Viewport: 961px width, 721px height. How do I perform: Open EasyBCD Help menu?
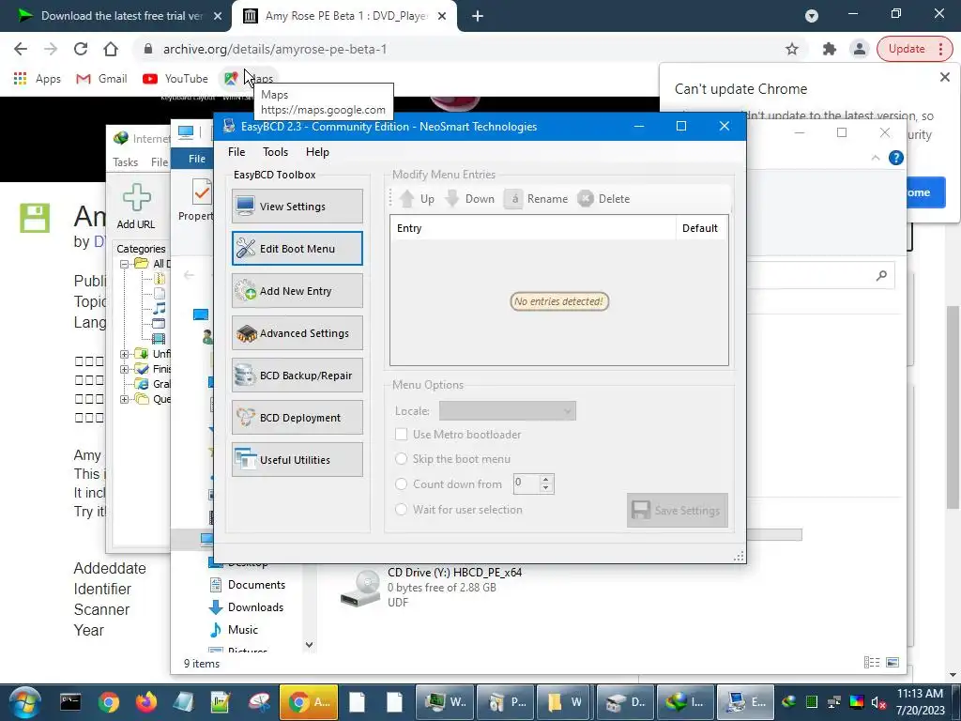pyautogui.click(x=317, y=152)
